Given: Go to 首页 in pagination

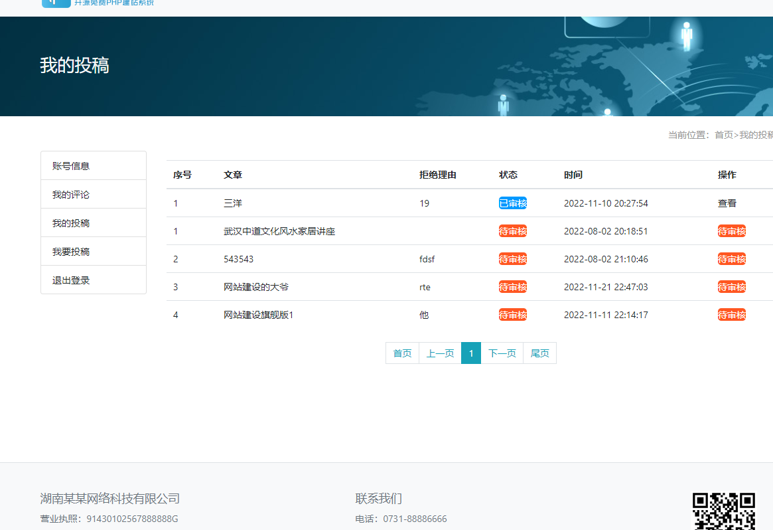Looking at the screenshot, I should tap(402, 353).
